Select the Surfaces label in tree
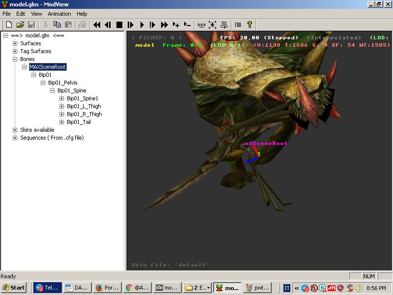 coord(30,43)
